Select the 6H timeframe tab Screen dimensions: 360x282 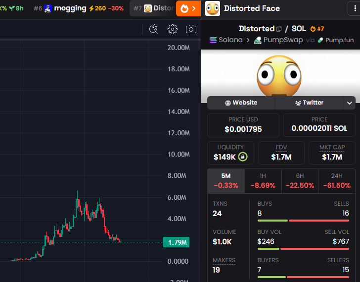pyautogui.click(x=300, y=181)
